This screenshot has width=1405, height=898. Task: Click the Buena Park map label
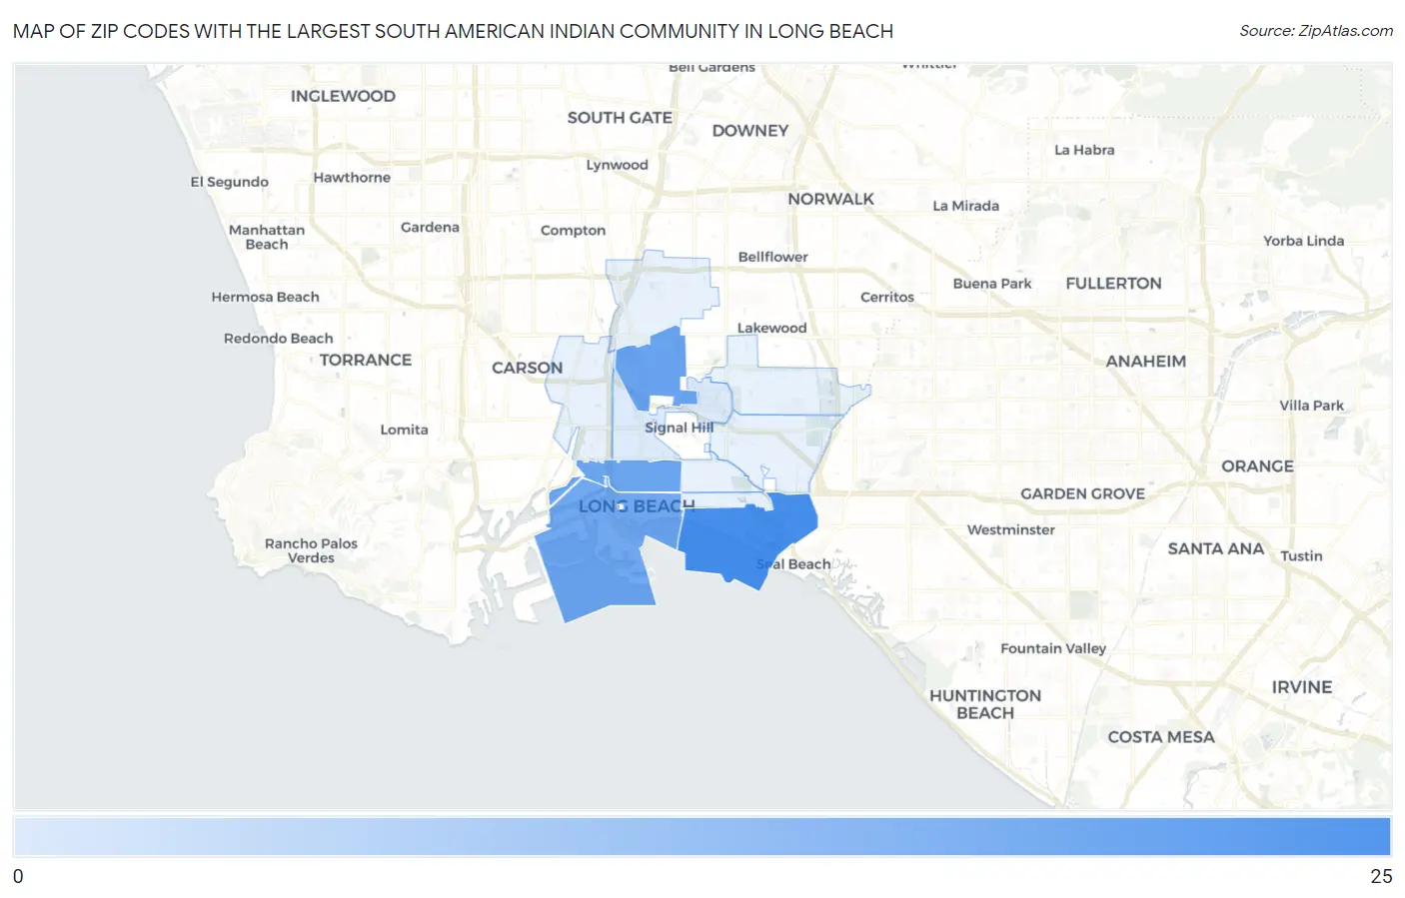992,283
